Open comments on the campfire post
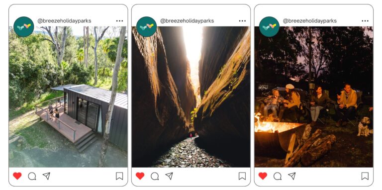 click(x=278, y=176)
